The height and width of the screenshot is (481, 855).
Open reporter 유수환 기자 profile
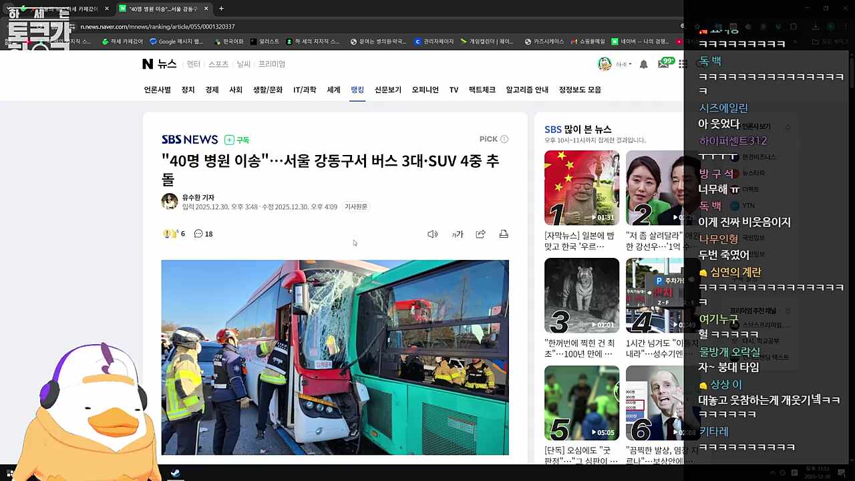pyautogui.click(x=198, y=198)
